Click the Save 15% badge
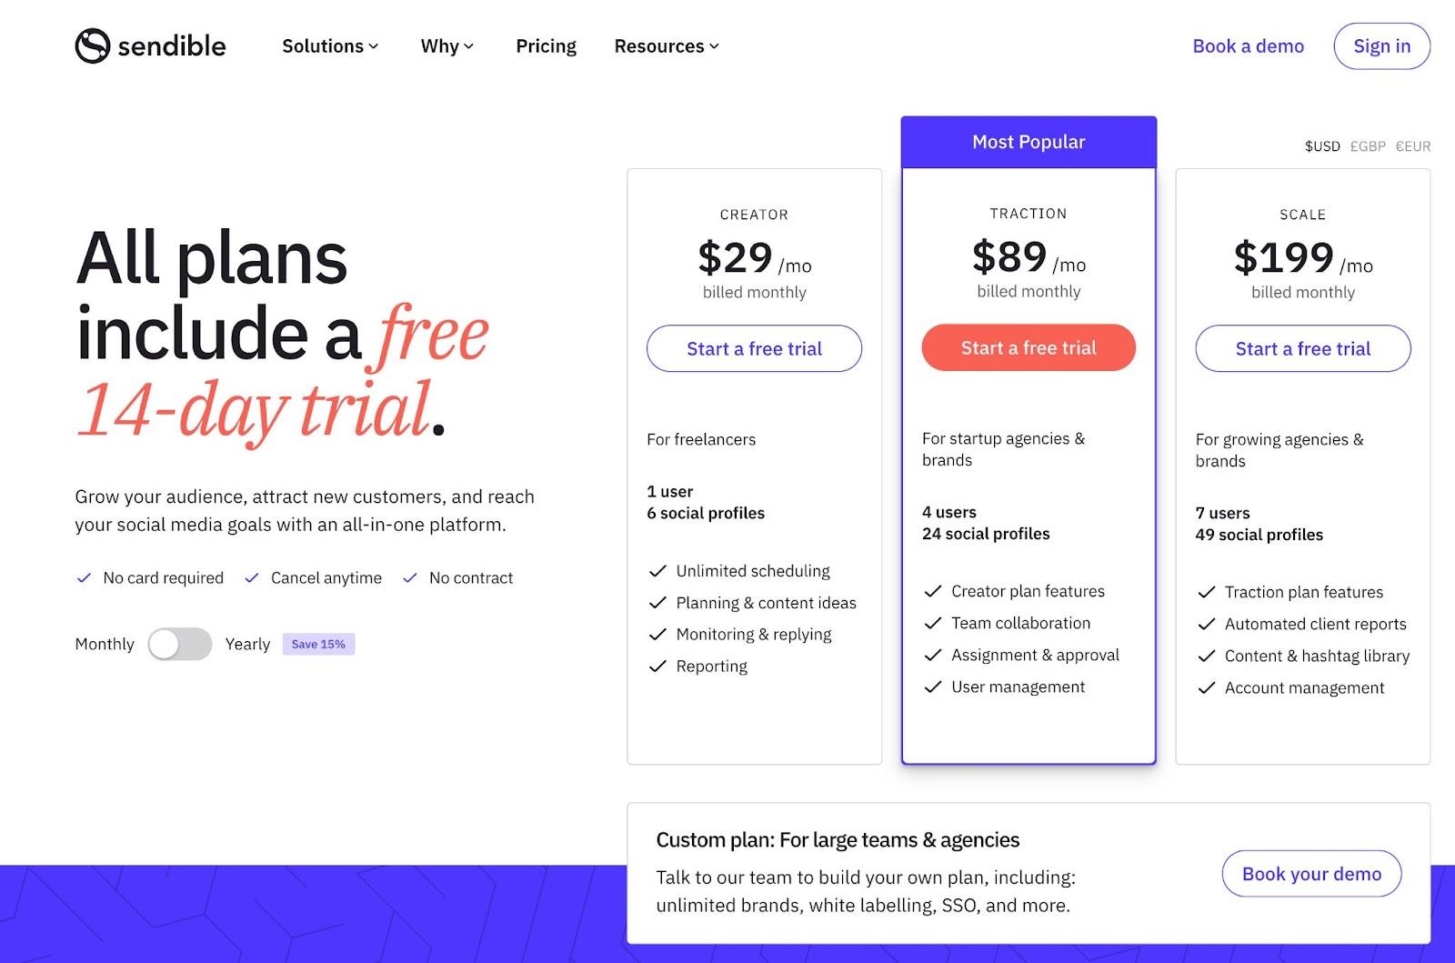The image size is (1455, 963). [x=318, y=644]
